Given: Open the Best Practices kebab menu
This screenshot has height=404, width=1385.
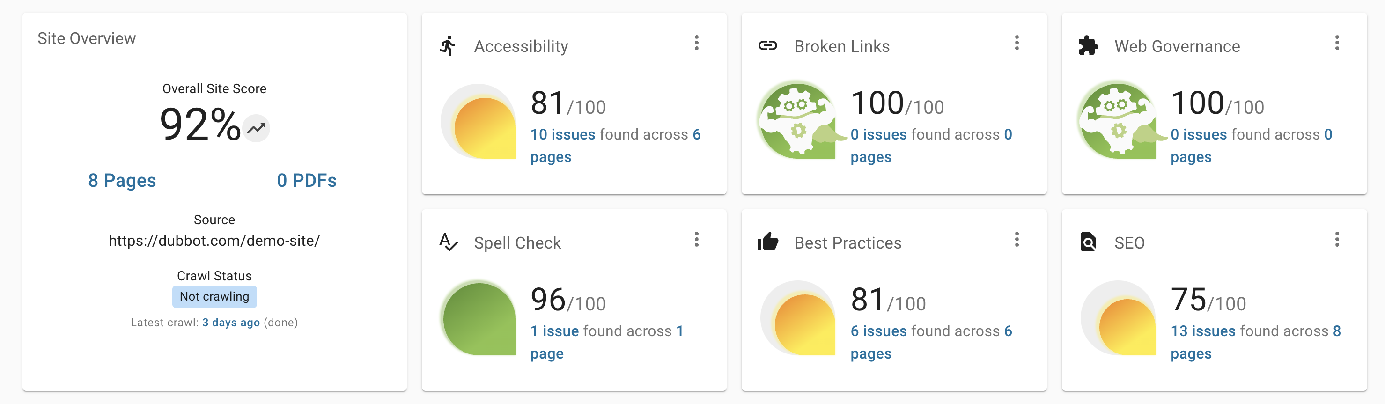Looking at the screenshot, I should coord(1017,240).
